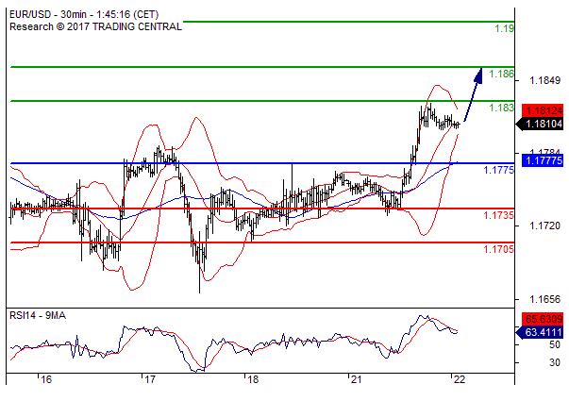The width and height of the screenshot is (569, 401).
Task: Click the 'Research © 2017 TRADING CENTRAL' text
Action: (x=95, y=26)
